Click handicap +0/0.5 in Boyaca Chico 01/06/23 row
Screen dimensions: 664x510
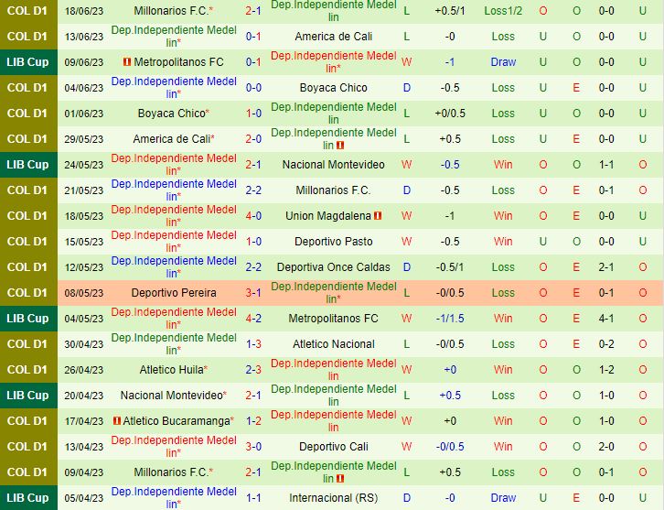coord(450,114)
